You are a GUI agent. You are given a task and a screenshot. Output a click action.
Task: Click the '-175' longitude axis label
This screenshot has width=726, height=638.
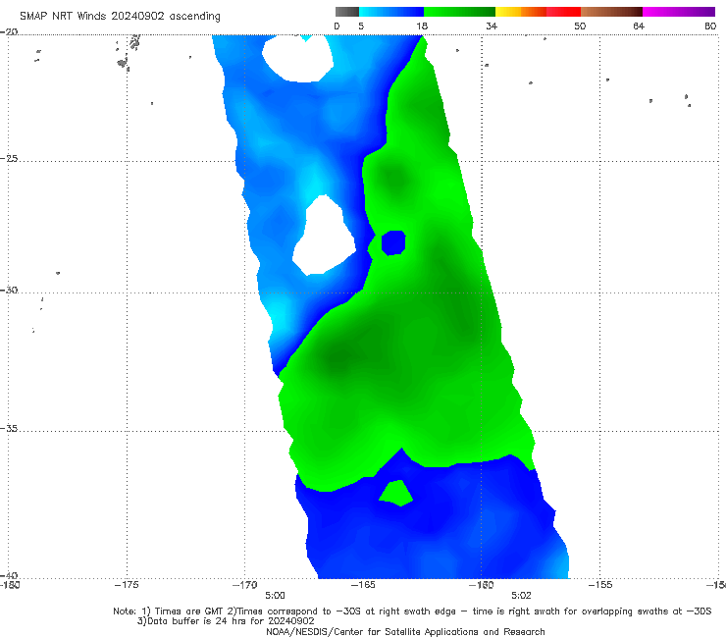(127, 584)
